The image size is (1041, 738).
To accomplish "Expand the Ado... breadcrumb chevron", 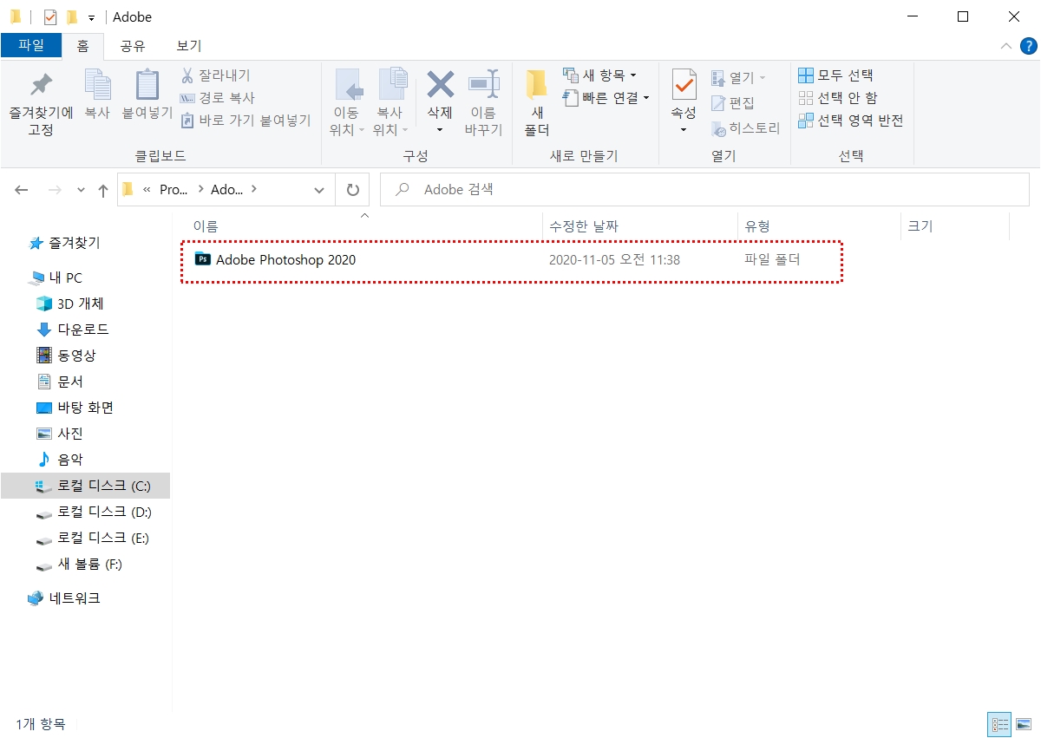I will (x=255, y=190).
